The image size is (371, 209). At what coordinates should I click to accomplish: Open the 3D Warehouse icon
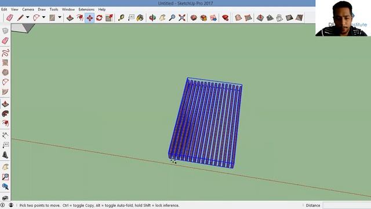click(194, 18)
